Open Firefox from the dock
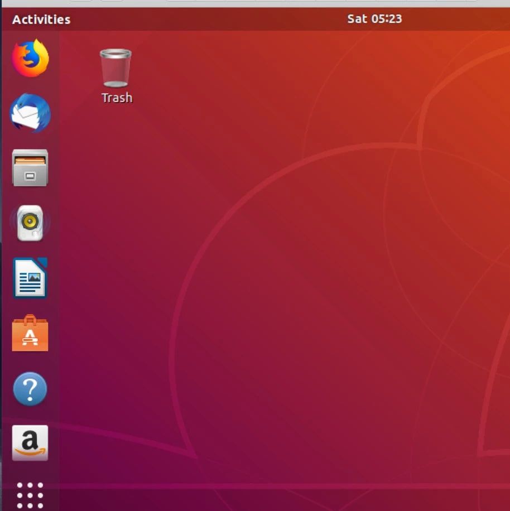This screenshot has height=511, width=510. [30, 57]
